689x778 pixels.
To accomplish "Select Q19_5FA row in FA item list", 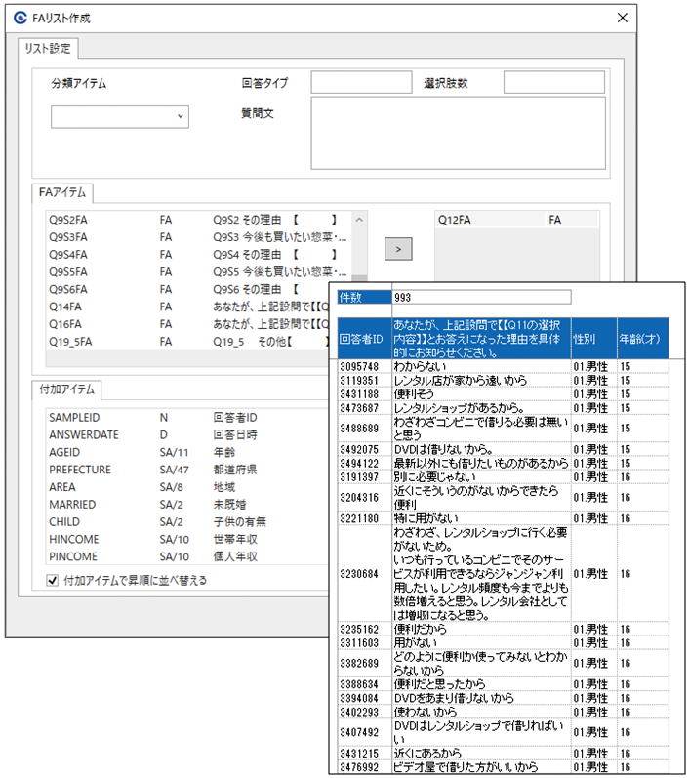I will click(187, 342).
